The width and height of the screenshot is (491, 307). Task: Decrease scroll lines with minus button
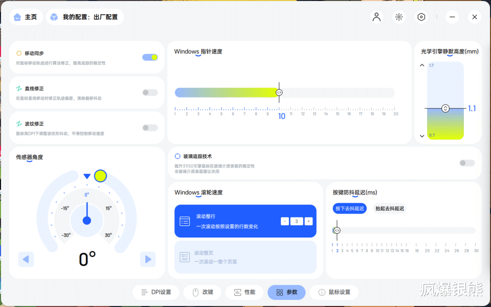click(285, 221)
